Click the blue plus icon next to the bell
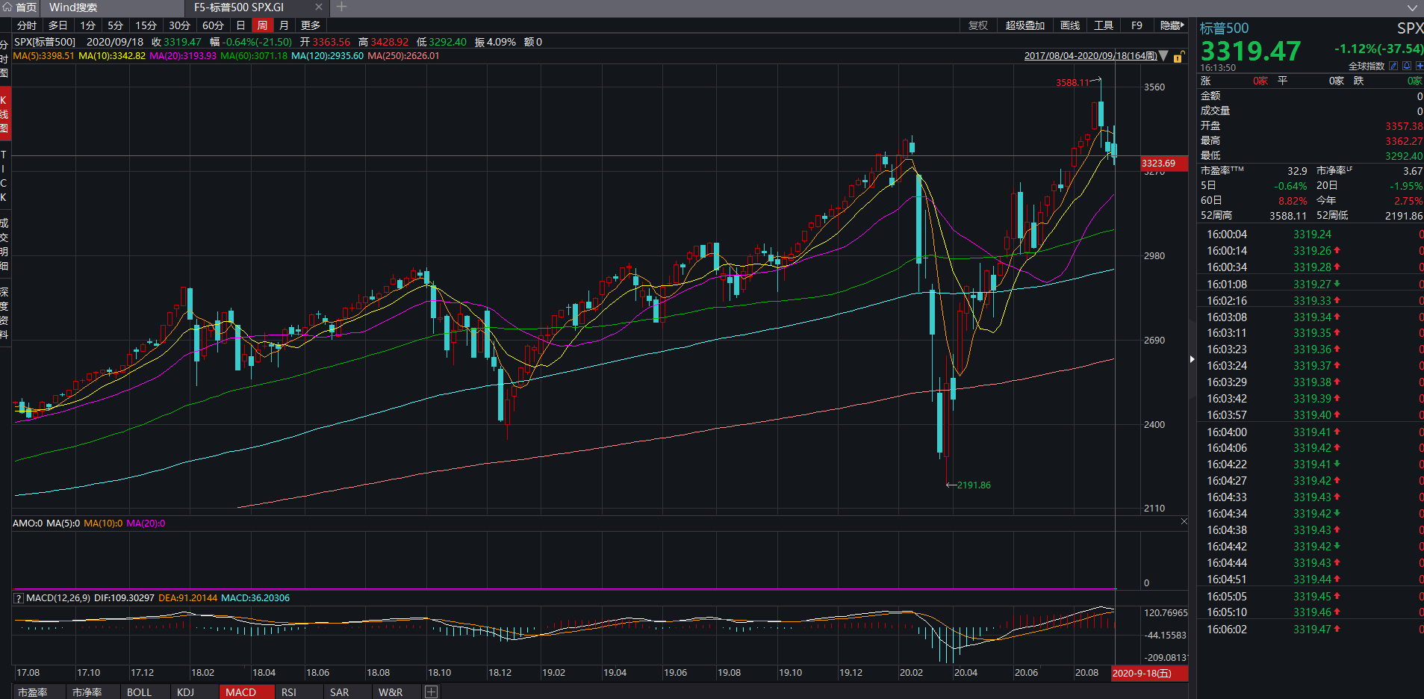 pyautogui.click(x=1419, y=66)
